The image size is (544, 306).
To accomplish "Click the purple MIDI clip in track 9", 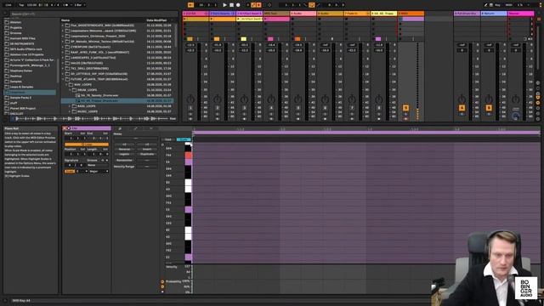I will (x=413, y=19).
